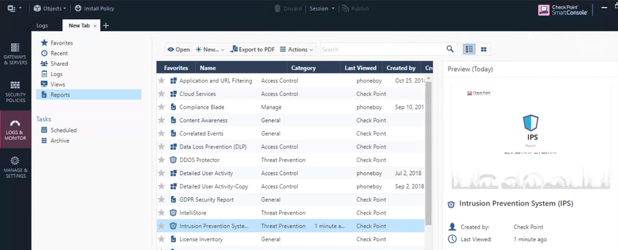The height and width of the screenshot is (250, 618).
Task: Favorite the DDOS Protector report
Action: (x=161, y=160)
